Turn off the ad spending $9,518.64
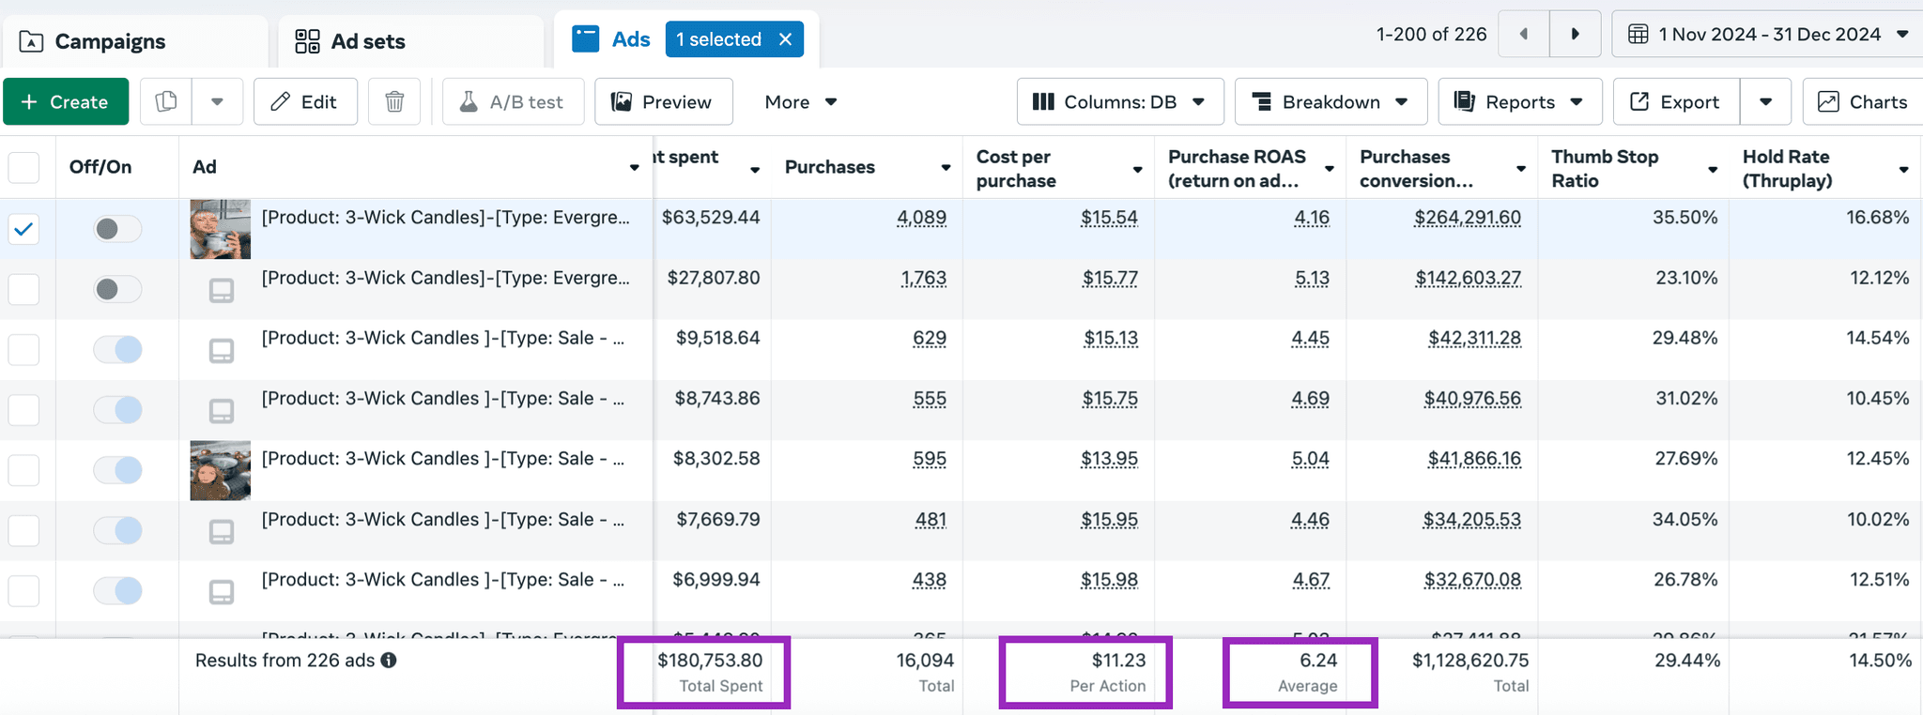This screenshot has width=1923, height=715. 117,349
